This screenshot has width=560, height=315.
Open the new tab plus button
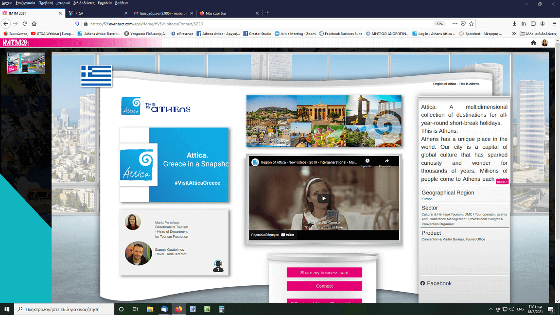(x=267, y=13)
